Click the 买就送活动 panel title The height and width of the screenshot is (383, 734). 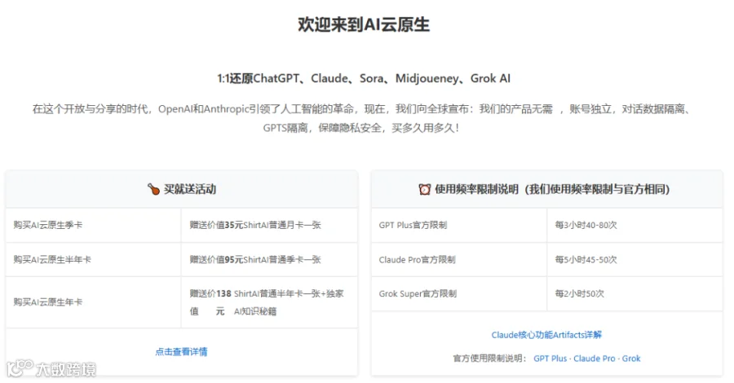coord(189,189)
